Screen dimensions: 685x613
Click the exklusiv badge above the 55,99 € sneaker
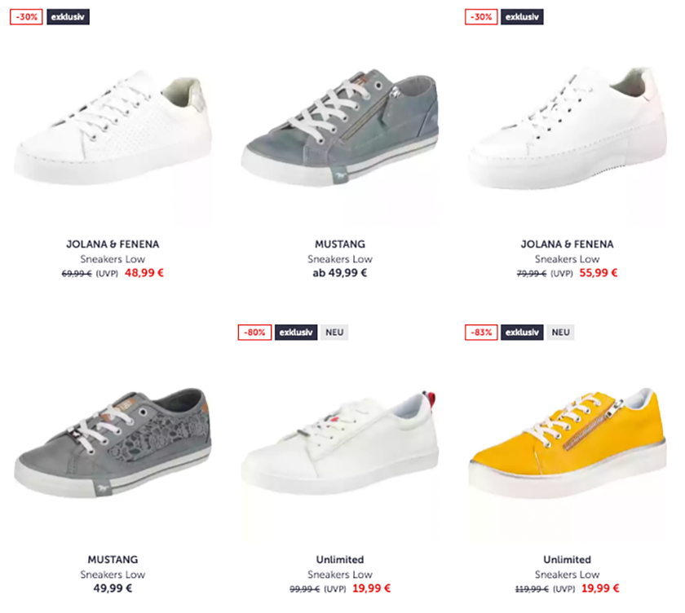pos(522,17)
